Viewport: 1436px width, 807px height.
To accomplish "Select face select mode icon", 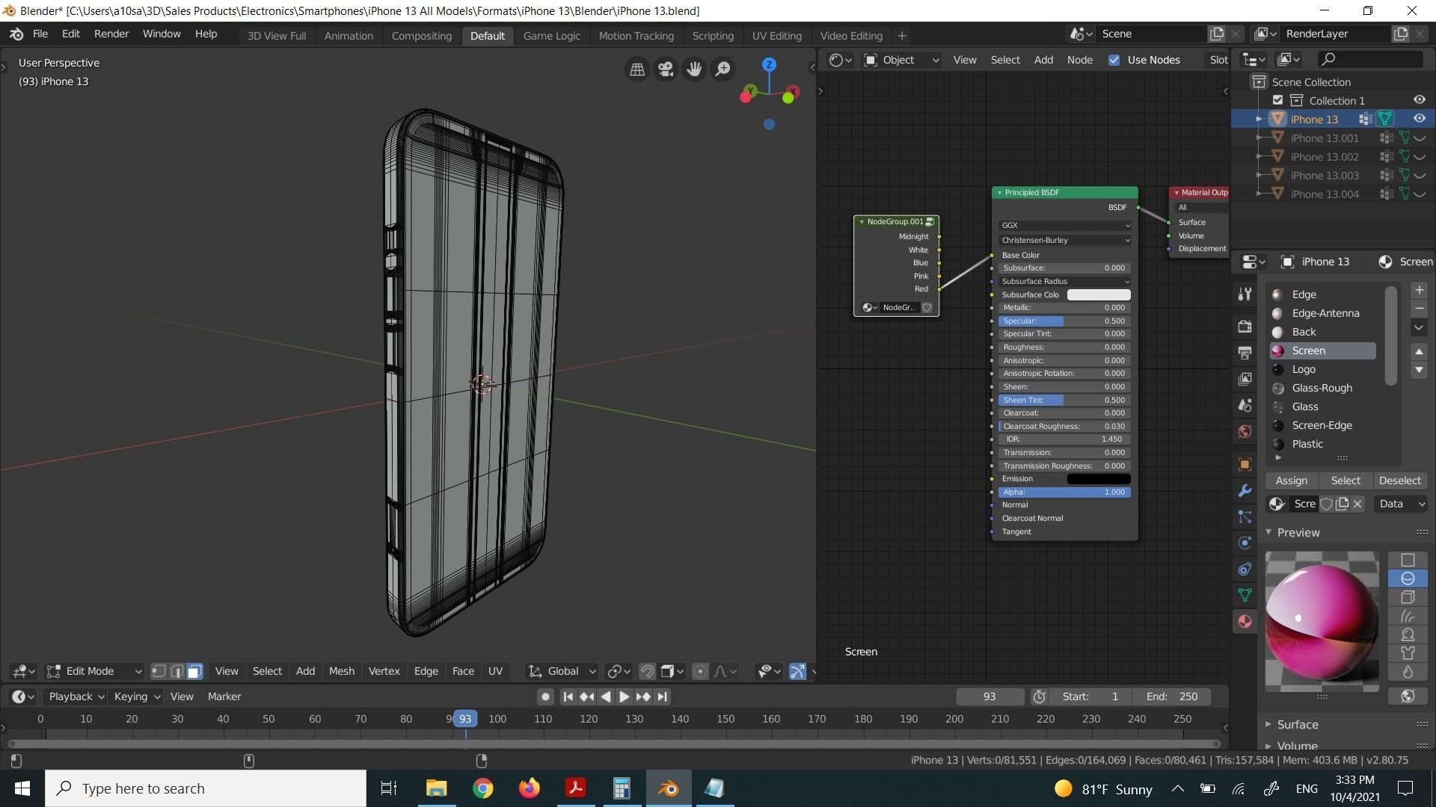I will (194, 671).
